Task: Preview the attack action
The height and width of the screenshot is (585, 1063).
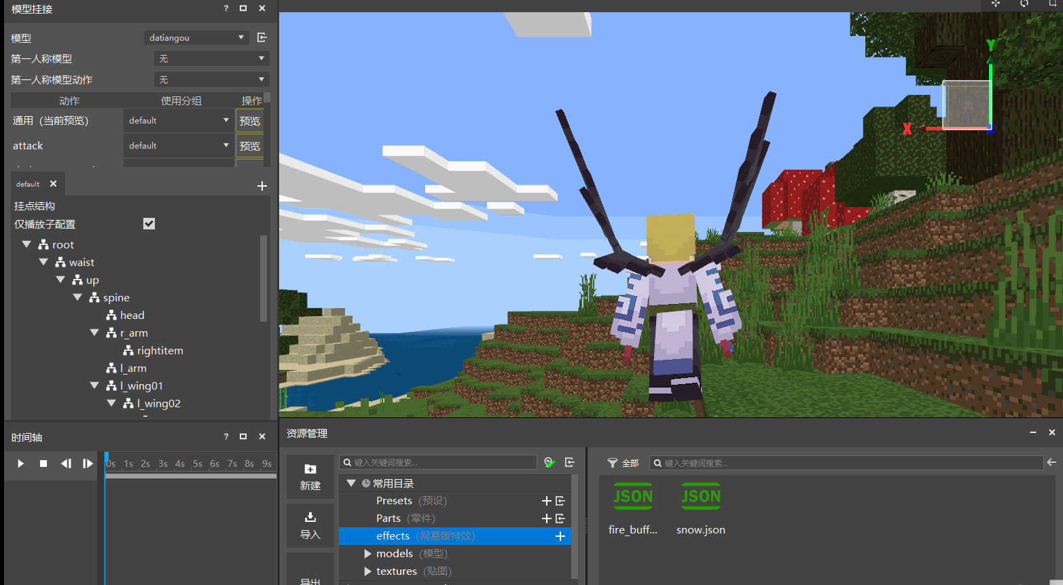Action: coord(249,146)
